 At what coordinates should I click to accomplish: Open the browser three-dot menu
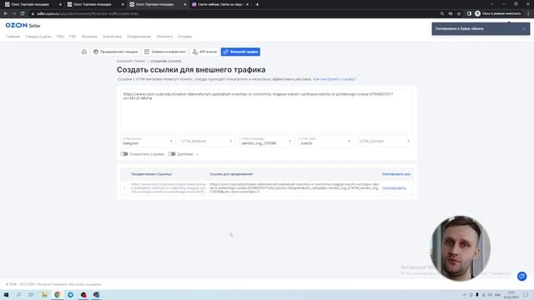click(x=528, y=13)
